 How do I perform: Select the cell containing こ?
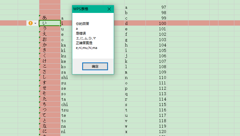pos(50,66)
